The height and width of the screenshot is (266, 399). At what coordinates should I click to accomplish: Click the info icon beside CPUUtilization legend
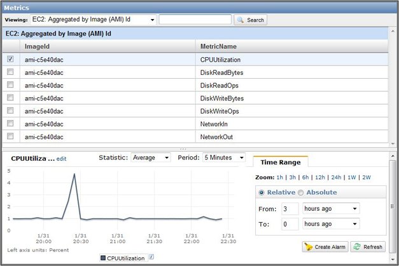[x=151, y=257]
